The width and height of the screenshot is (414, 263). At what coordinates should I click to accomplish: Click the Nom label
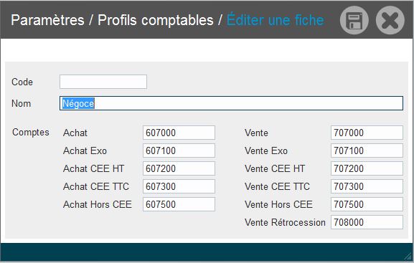pos(21,104)
